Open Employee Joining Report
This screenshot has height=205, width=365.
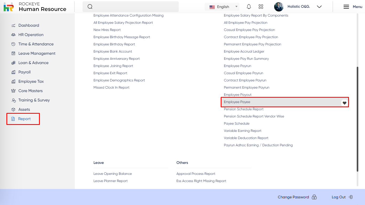(113, 66)
